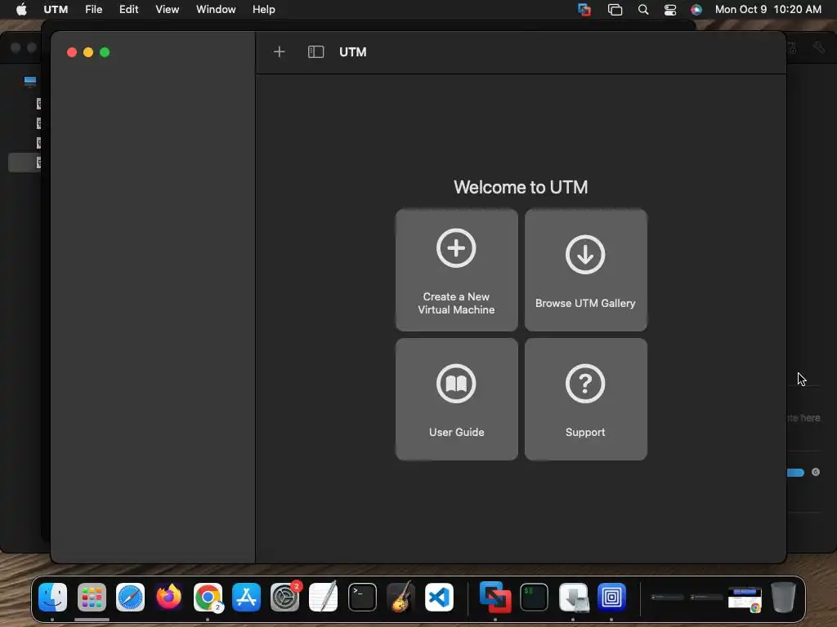Image resolution: width=837 pixels, height=627 pixels.
Task: Open System Settings from the Dock
Action: pos(285,597)
